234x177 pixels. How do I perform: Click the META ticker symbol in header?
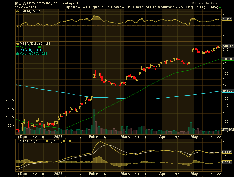pyautogui.click(x=21, y=3)
